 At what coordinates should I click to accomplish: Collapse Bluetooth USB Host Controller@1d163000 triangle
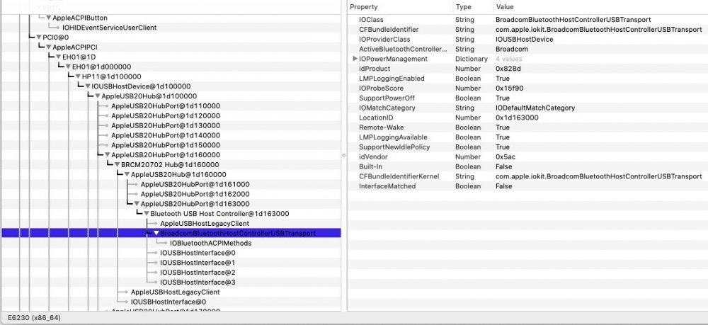[146, 213]
